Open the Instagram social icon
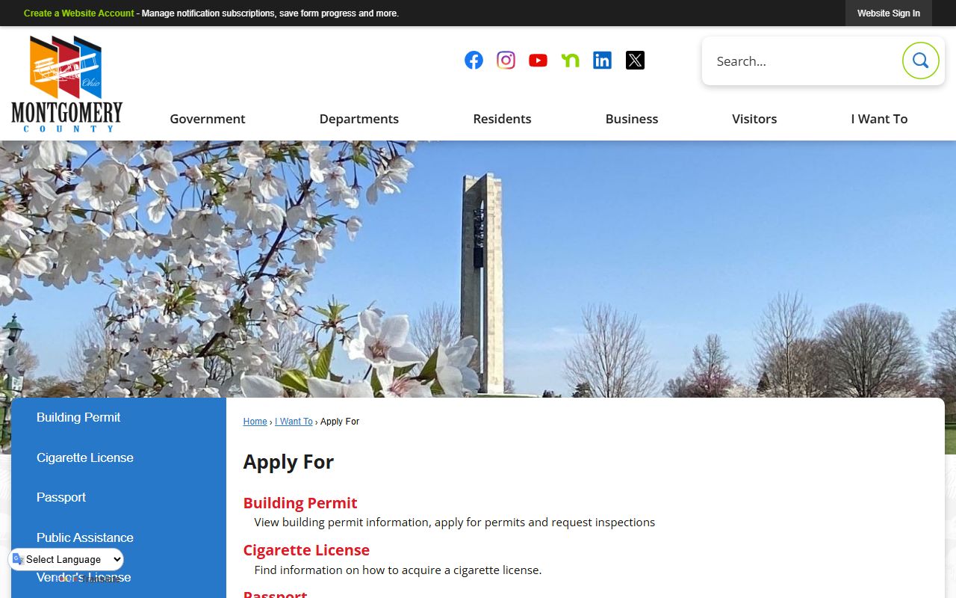The image size is (956, 598). pos(506,61)
